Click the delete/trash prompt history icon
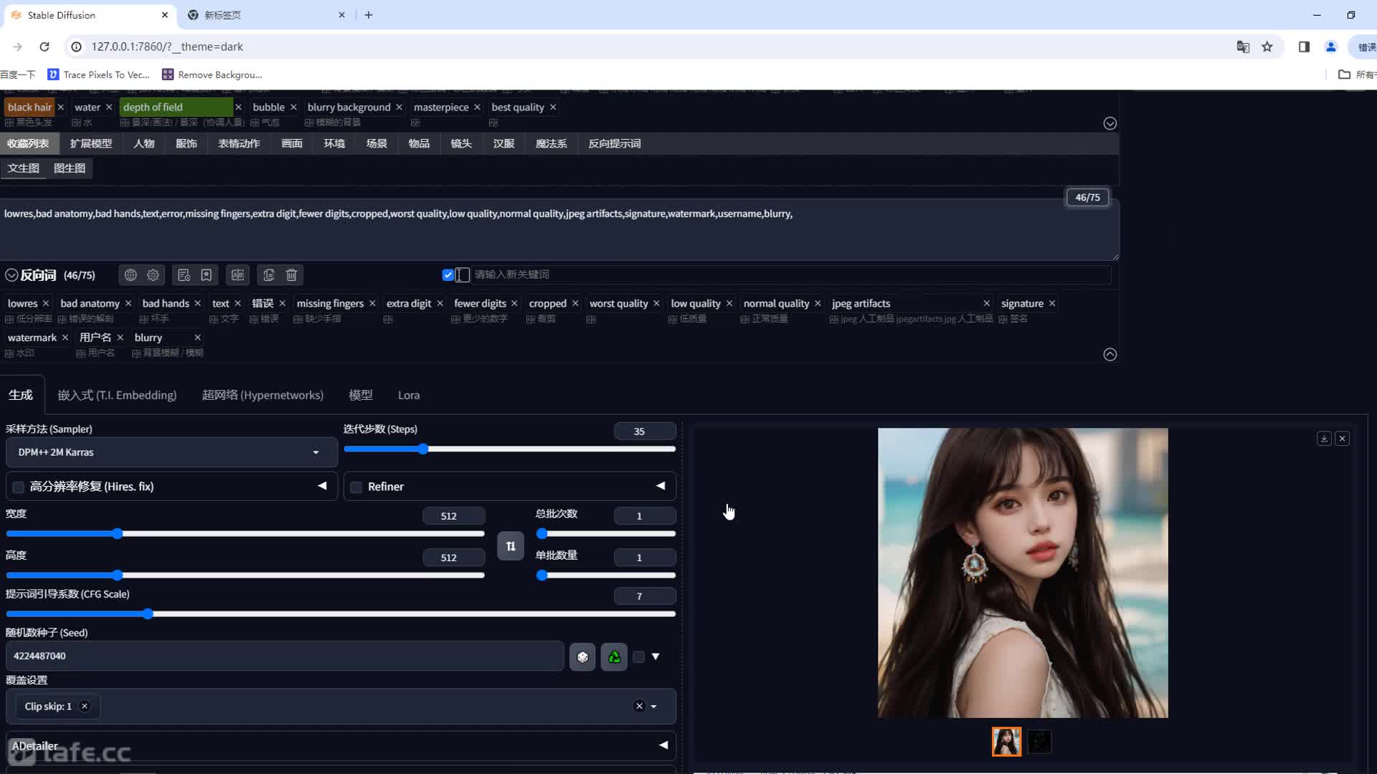Screen dimensions: 1377x774 pos(292,275)
